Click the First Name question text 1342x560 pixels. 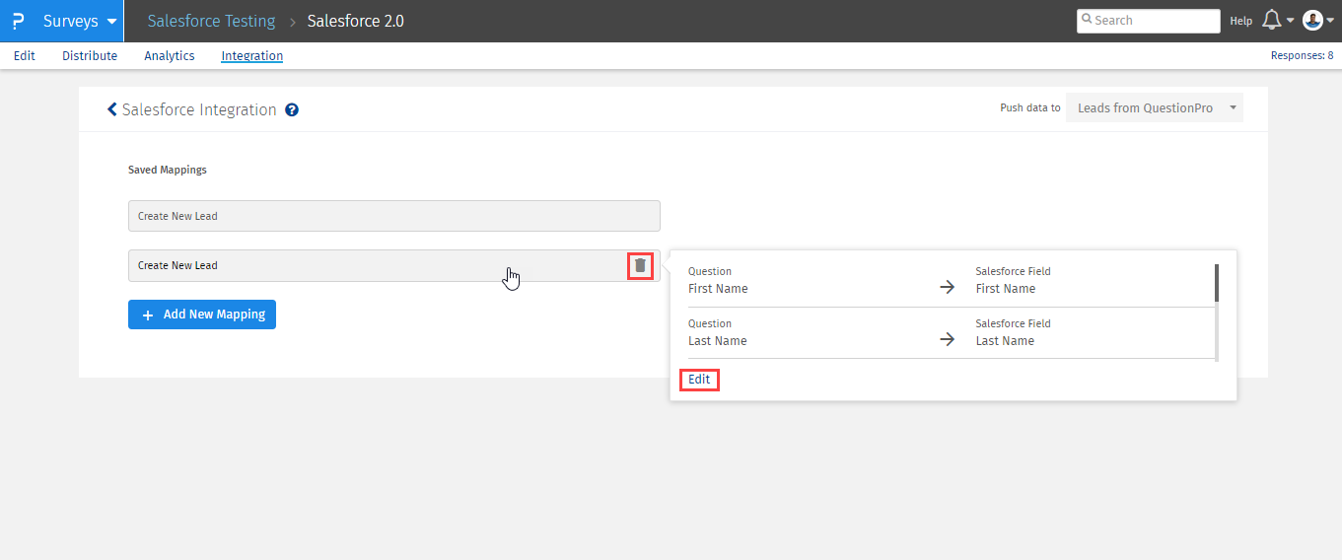pyautogui.click(x=718, y=289)
